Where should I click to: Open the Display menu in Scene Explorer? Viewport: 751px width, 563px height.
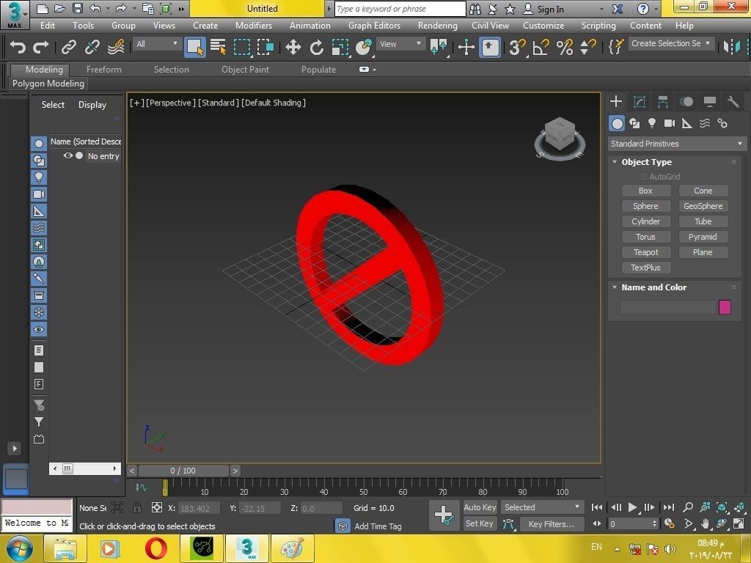click(x=92, y=105)
